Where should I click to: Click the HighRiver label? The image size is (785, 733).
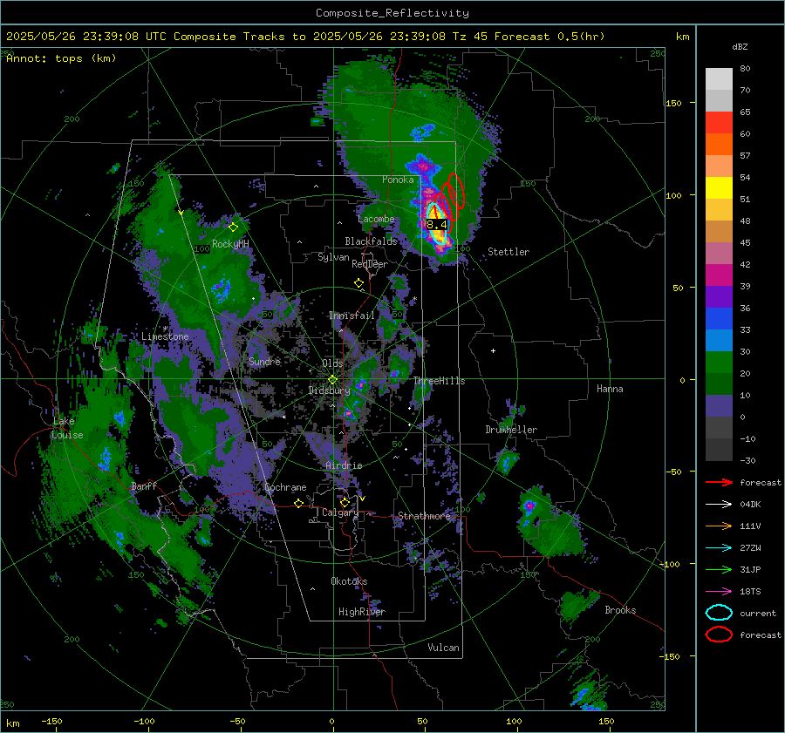click(362, 612)
